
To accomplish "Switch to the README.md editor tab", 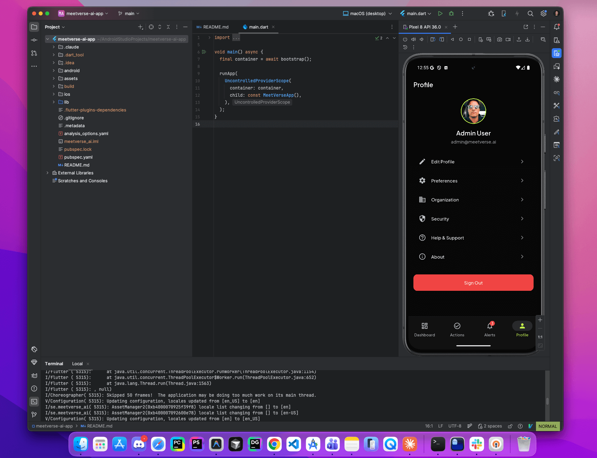I will [215, 27].
